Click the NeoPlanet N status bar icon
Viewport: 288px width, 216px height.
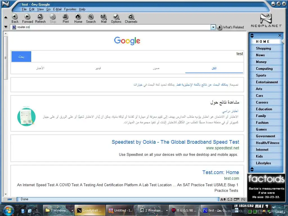pyautogui.click(x=243, y=199)
